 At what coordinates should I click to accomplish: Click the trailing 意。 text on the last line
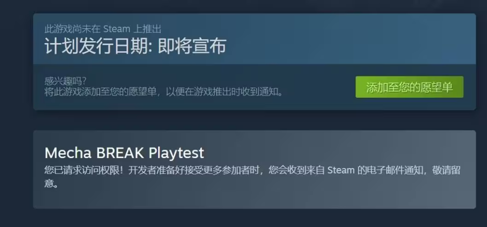click(x=51, y=183)
